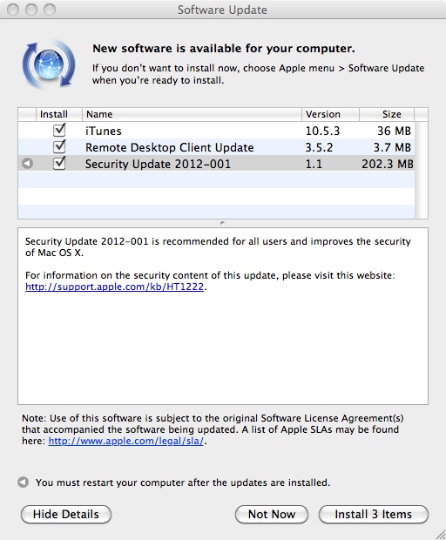Uncheck the iTunes install checkbox
Image resolution: width=446 pixels, height=540 pixels.
click(x=59, y=130)
